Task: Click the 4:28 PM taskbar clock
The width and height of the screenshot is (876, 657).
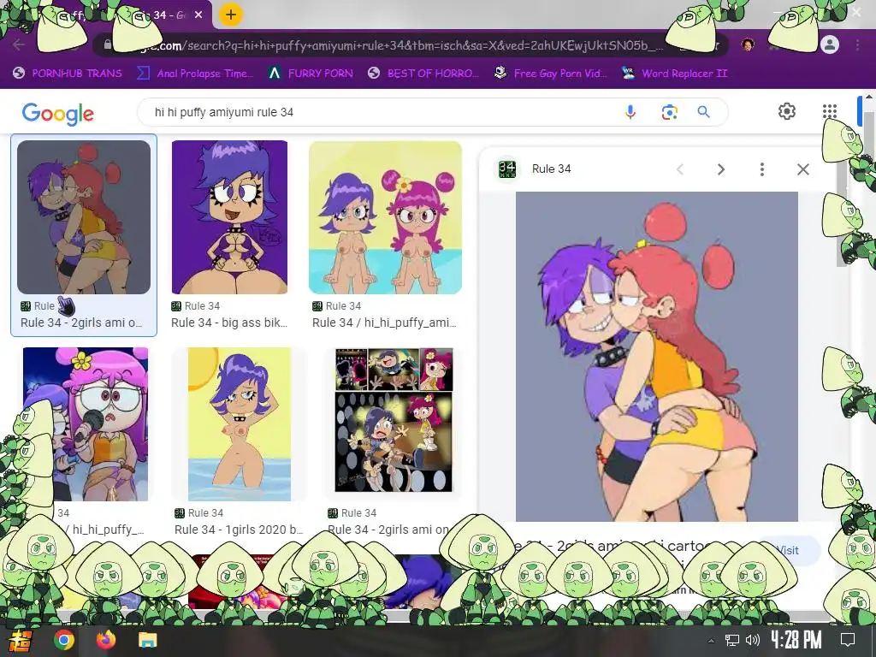Action: [x=796, y=640]
